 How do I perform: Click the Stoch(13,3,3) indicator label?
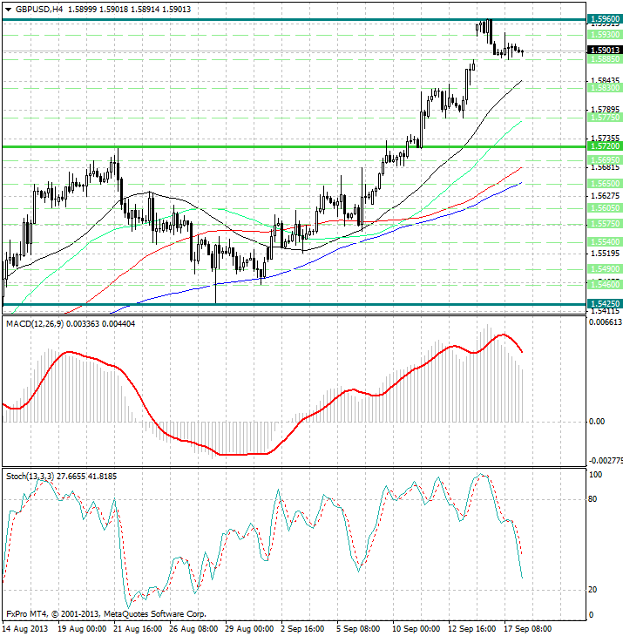coord(30,476)
